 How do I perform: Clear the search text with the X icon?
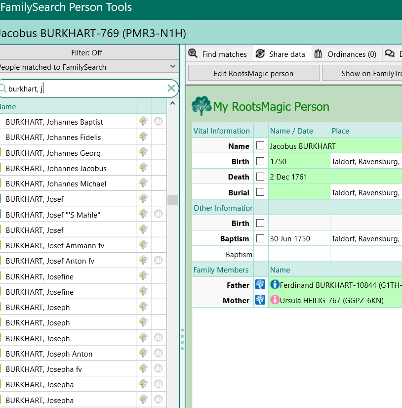(x=171, y=89)
